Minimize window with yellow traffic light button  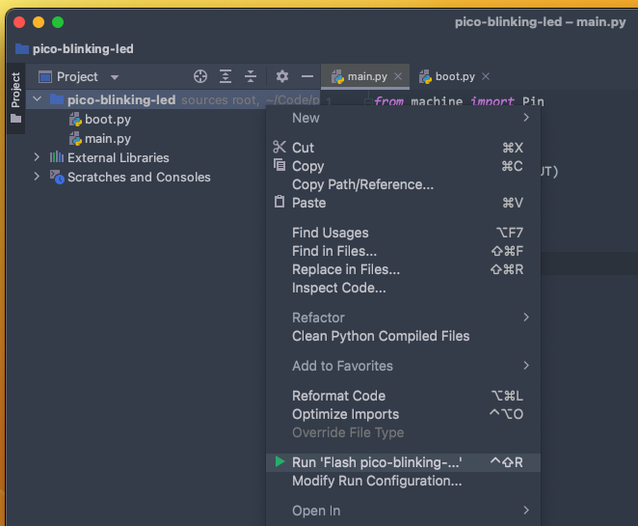pos(39,22)
